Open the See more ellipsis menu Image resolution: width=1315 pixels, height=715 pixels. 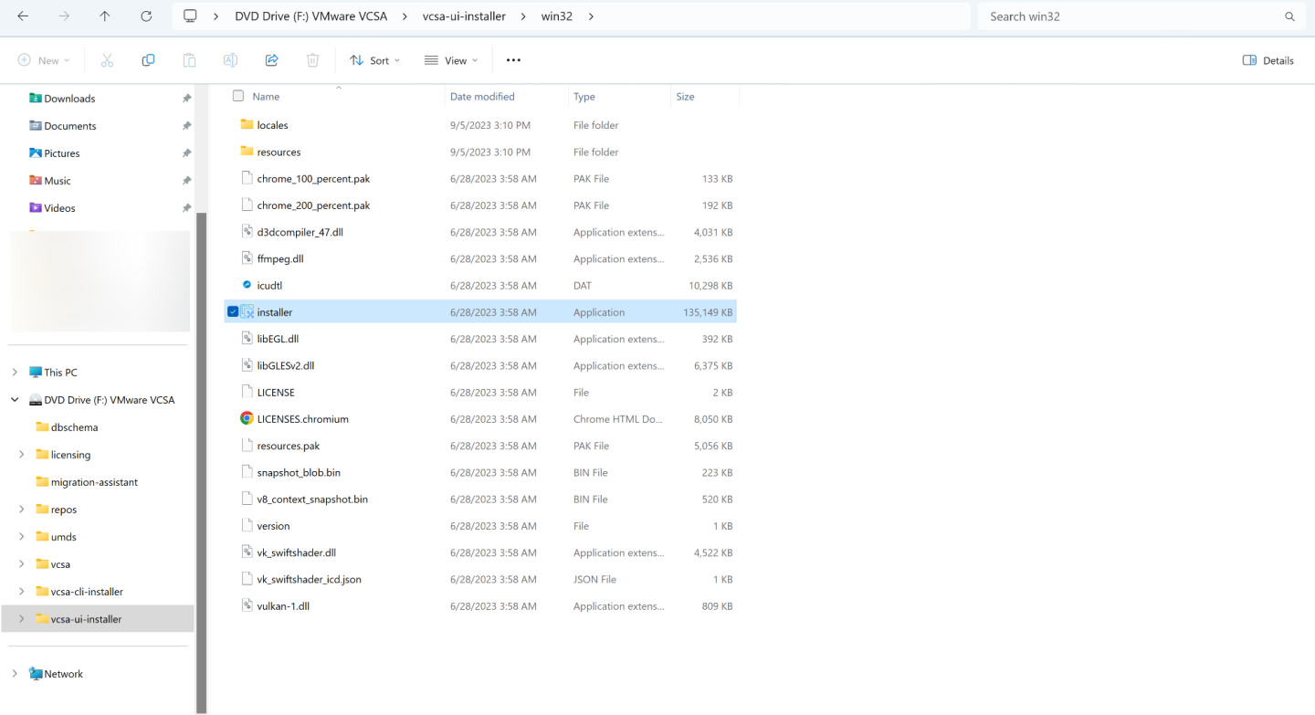(513, 60)
